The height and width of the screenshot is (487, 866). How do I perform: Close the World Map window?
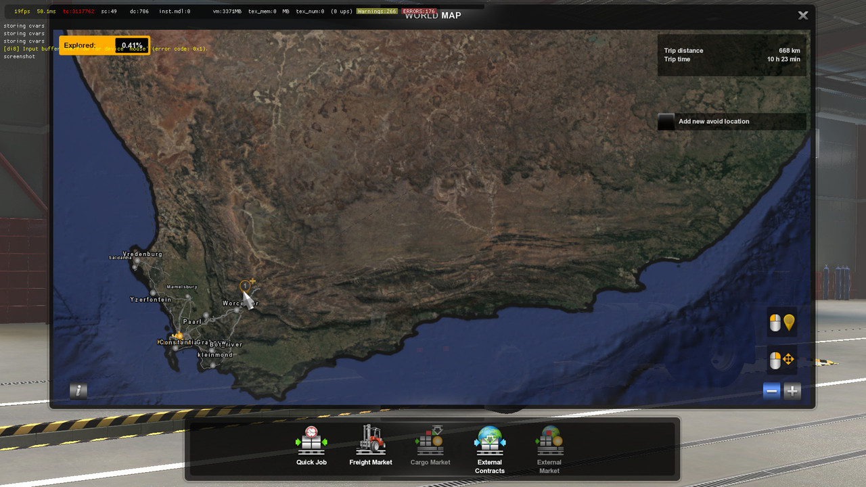click(x=803, y=15)
